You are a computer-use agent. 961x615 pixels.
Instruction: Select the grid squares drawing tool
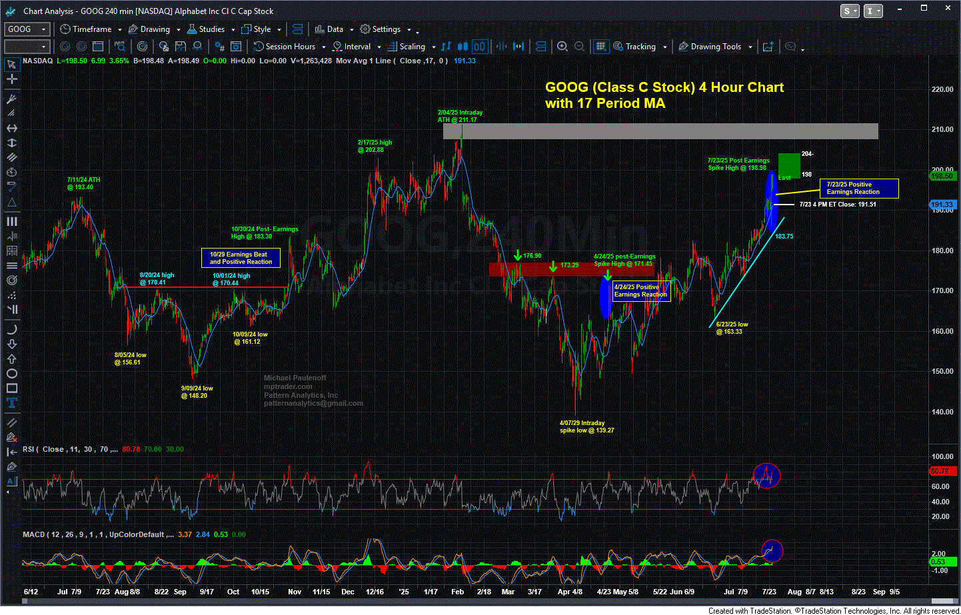click(11, 251)
